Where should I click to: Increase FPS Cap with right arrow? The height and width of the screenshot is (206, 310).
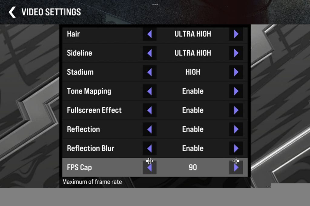[x=236, y=167]
